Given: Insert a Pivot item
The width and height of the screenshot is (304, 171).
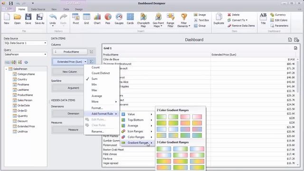Looking at the screenshot, I should [76, 19].
